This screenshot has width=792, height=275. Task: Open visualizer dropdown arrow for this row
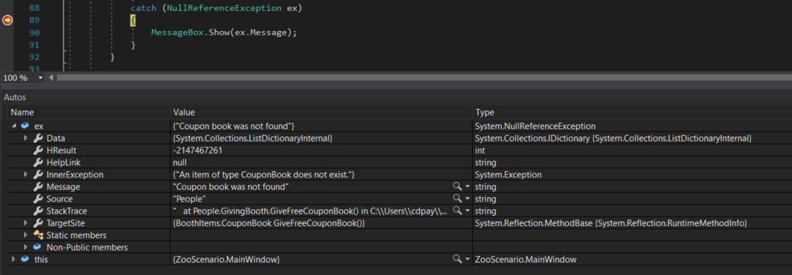467,259
